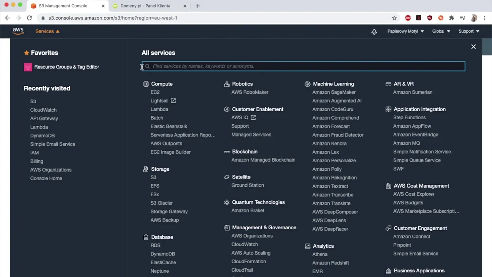This screenshot has width=492, height=277.
Task: Reload the page in Chrome
Action: [x=29, y=18]
